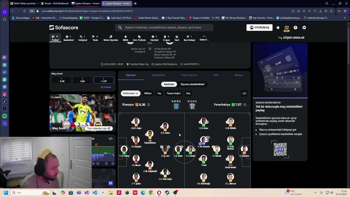Screen dimensions: 350x197
Task: Open DÜŞEN ORANLAR link
Action: click(x=291, y=38)
